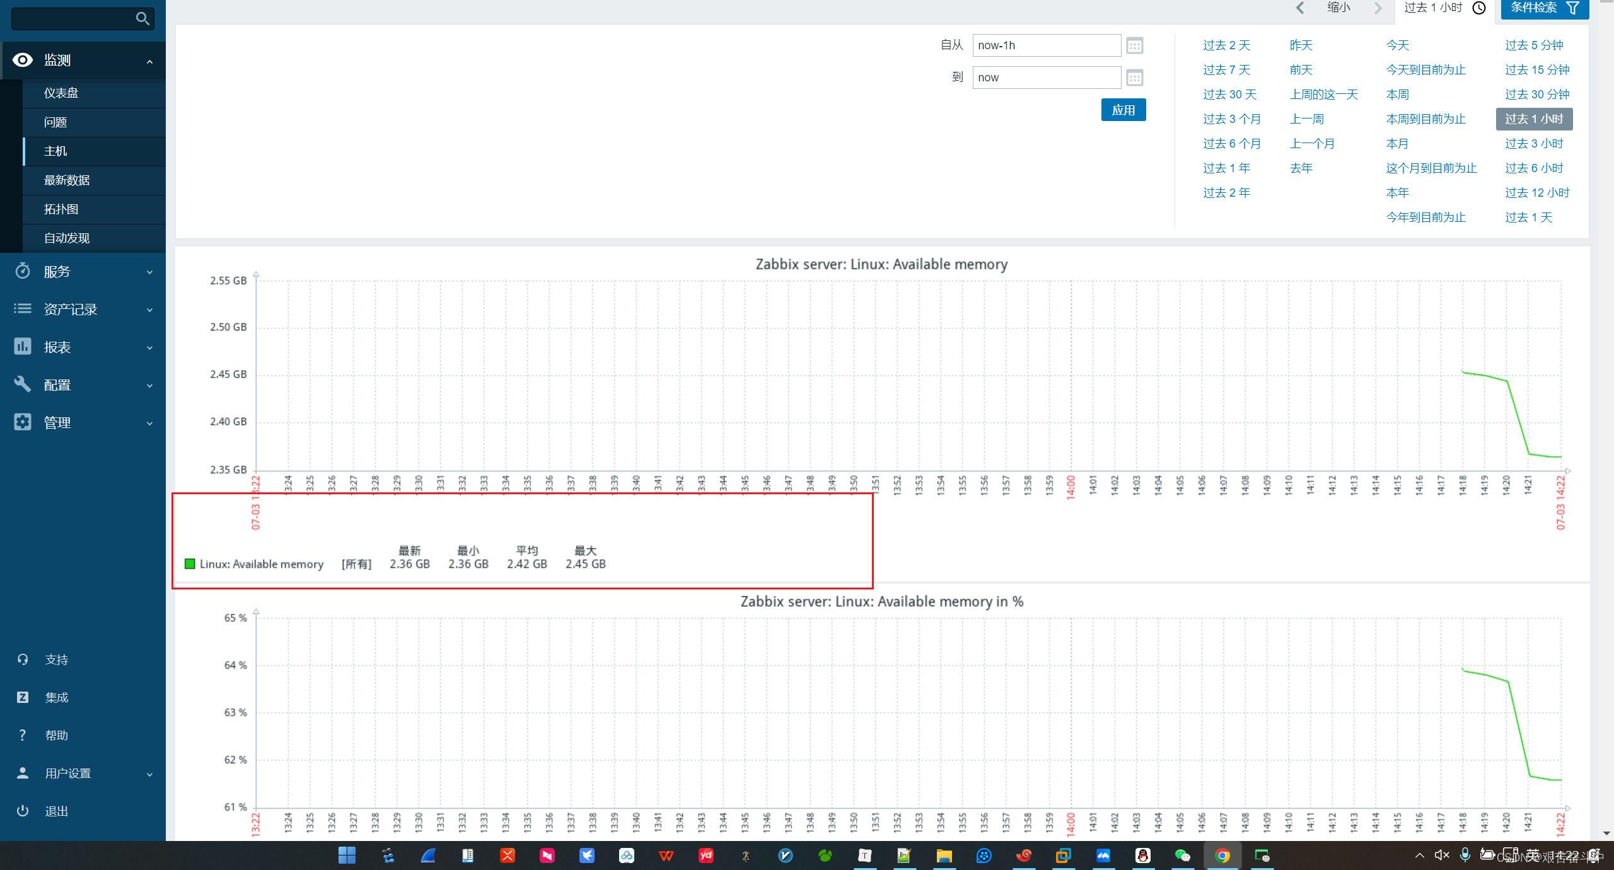Screen dimensions: 1614x870
Task: Click the green Linux Available memory legend swatch
Action: (x=189, y=563)
